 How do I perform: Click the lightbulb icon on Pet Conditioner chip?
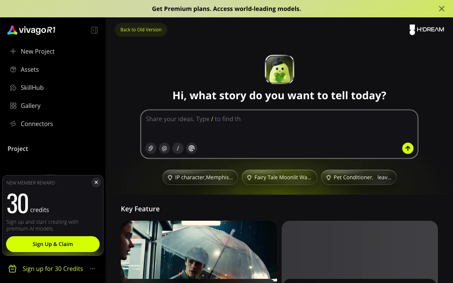[x=329, y=177]
